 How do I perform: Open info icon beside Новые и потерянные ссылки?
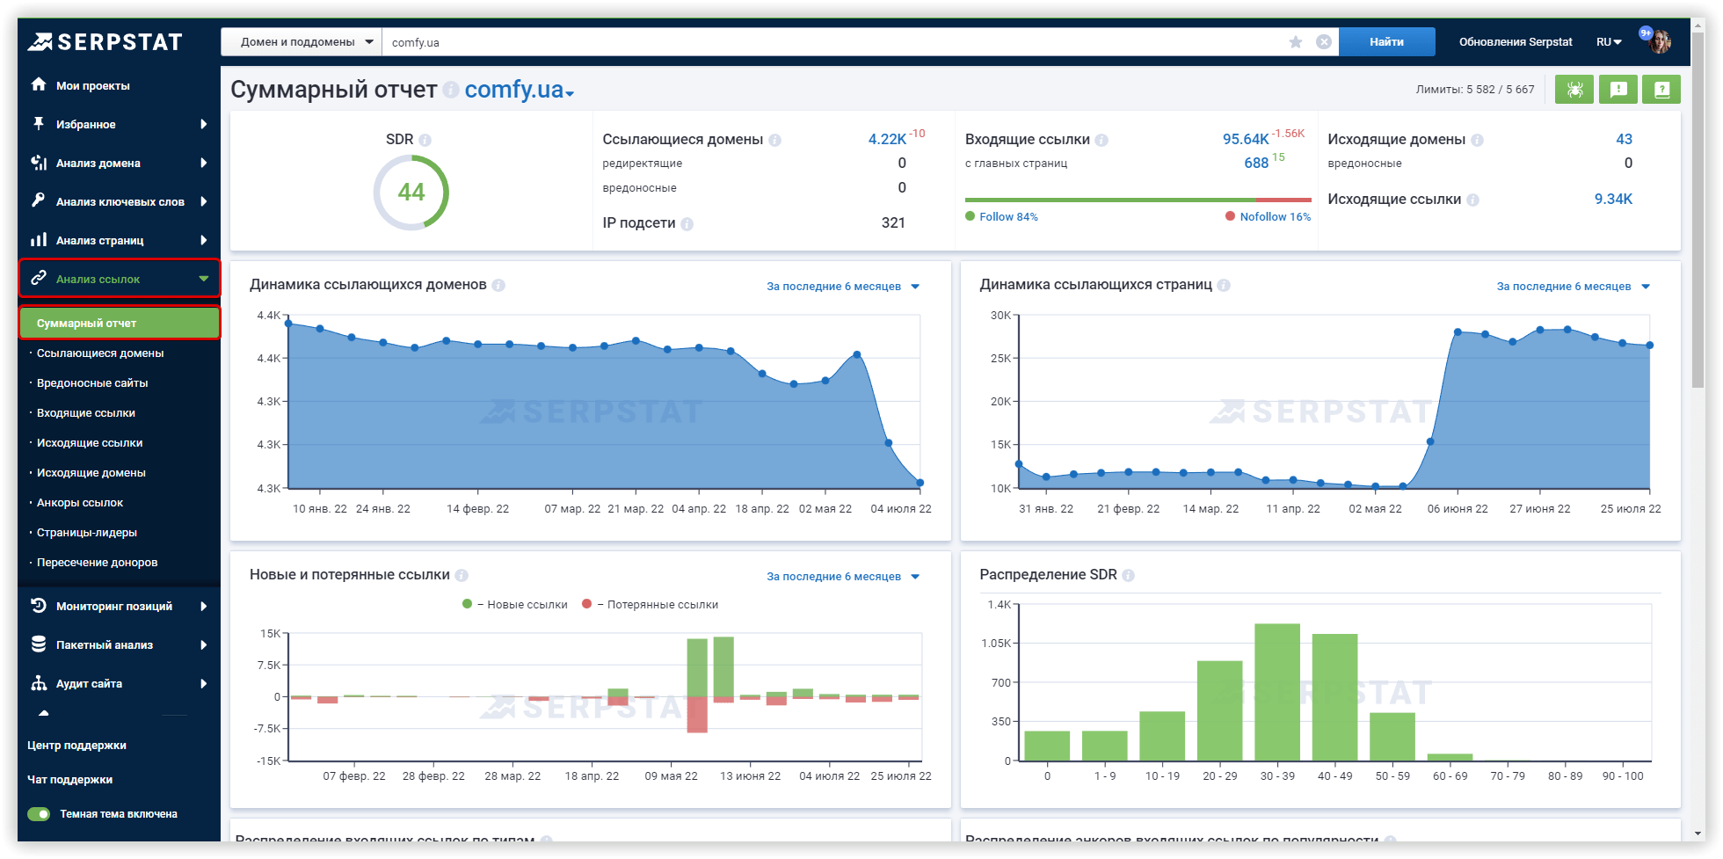tap(462, 575)
